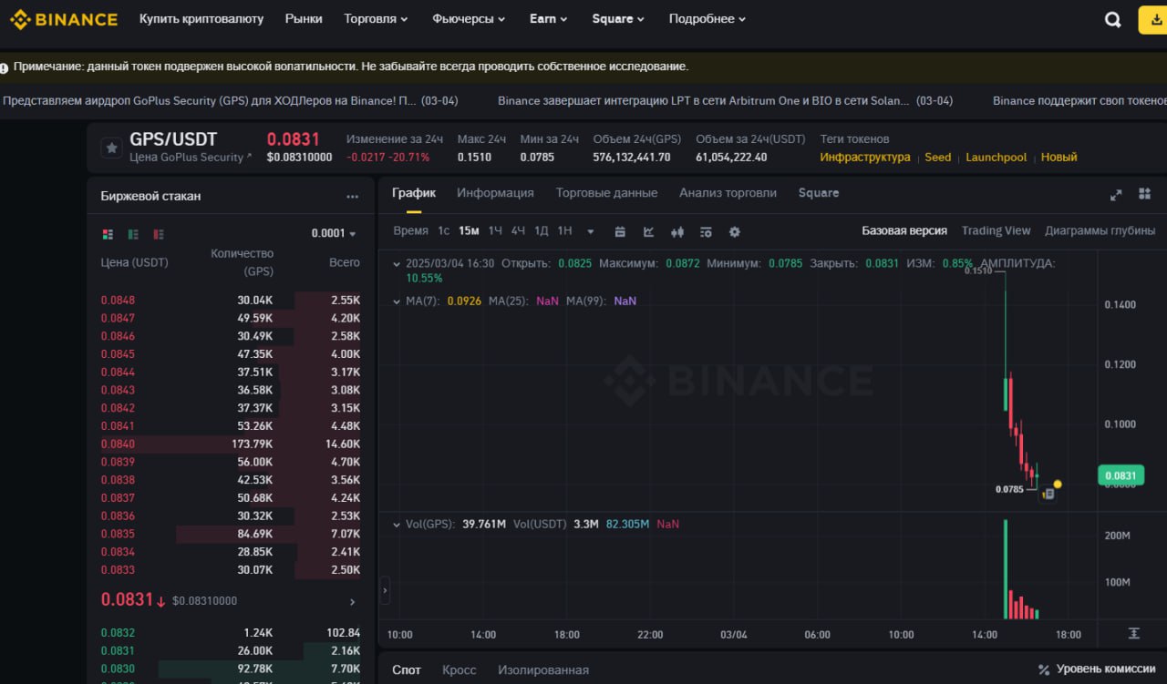
Task: Open the Earn menu
Action: [548, 18]
